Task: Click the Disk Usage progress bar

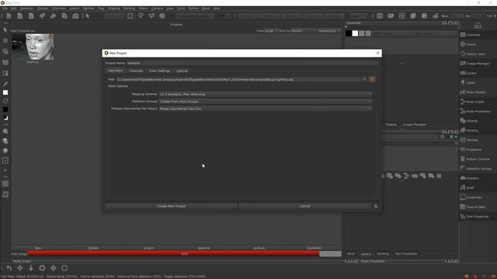Action: point(185,253)
